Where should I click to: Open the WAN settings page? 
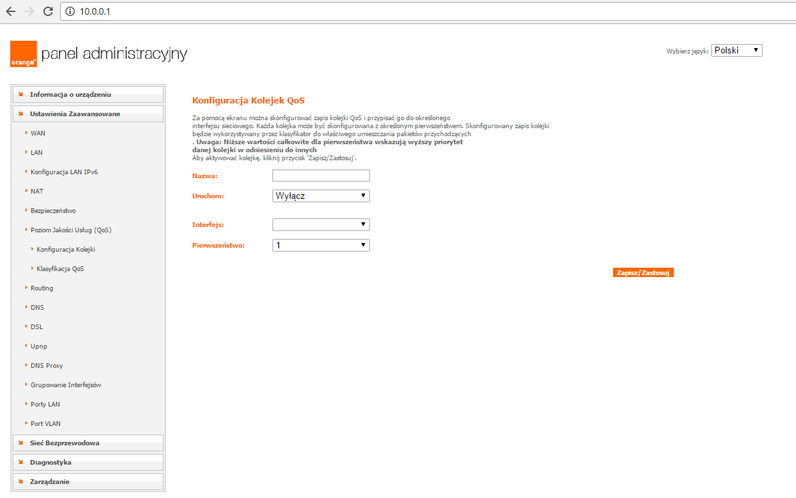click(x=37, y=133)
